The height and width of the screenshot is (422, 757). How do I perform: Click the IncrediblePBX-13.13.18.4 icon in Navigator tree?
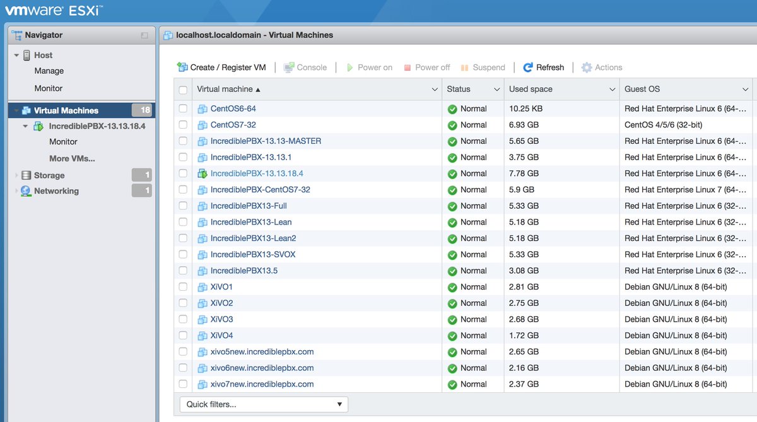tap(39, 126)
